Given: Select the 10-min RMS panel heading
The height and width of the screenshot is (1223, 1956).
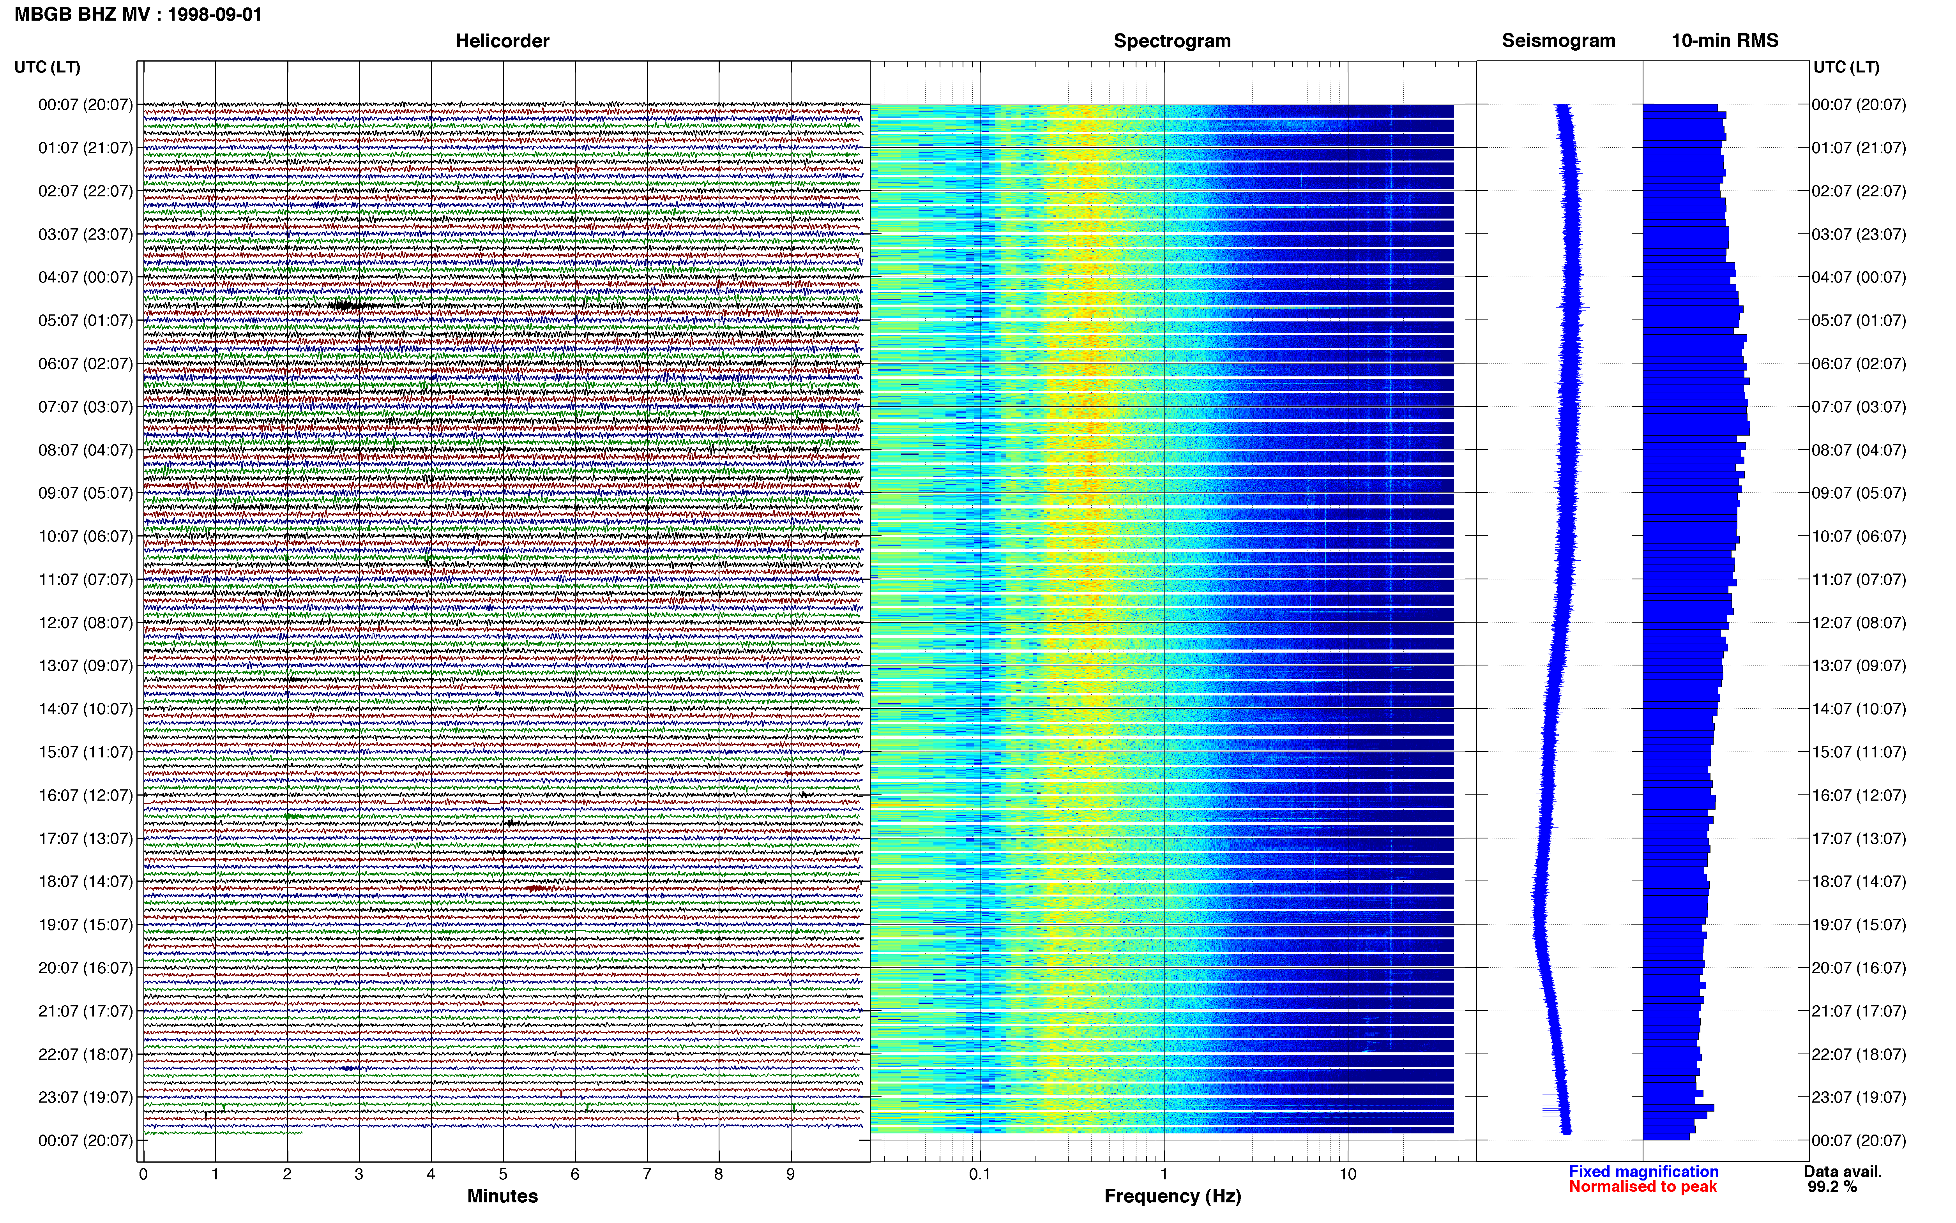Looking at the screenshot, I should (1725, 41).
